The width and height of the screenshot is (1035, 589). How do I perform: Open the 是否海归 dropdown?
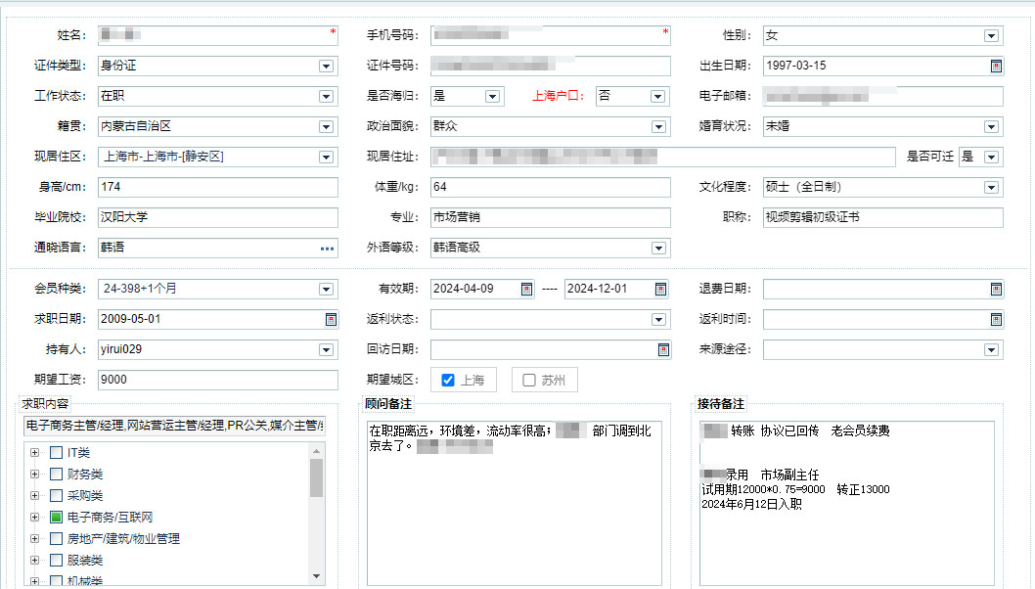coord(492,97)
